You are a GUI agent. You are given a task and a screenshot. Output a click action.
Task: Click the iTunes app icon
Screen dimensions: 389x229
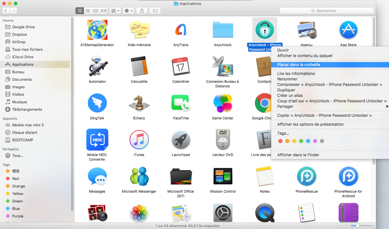tap(139, 140)
